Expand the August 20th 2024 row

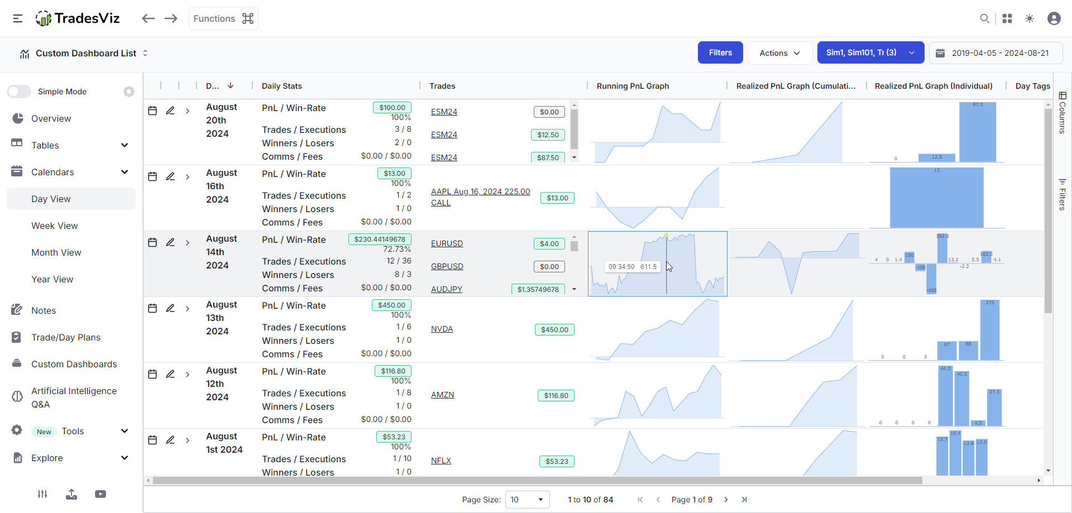pyautogui.click(x=188, y=111)
